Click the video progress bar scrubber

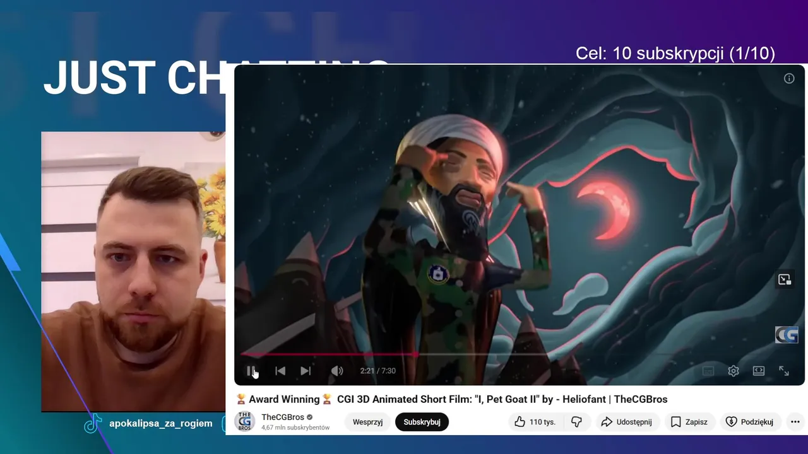tap(415, 354)
